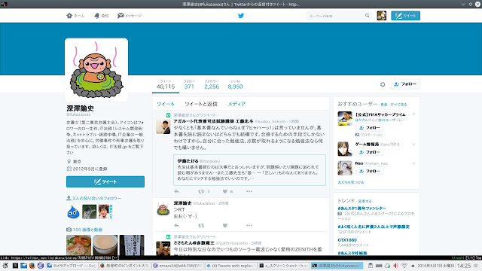This screenshot has height=271, width=482.
Task: Like the 工藤北斗 tweet with 6 likes
Action: pyautogui.click(x=225, y=191)
